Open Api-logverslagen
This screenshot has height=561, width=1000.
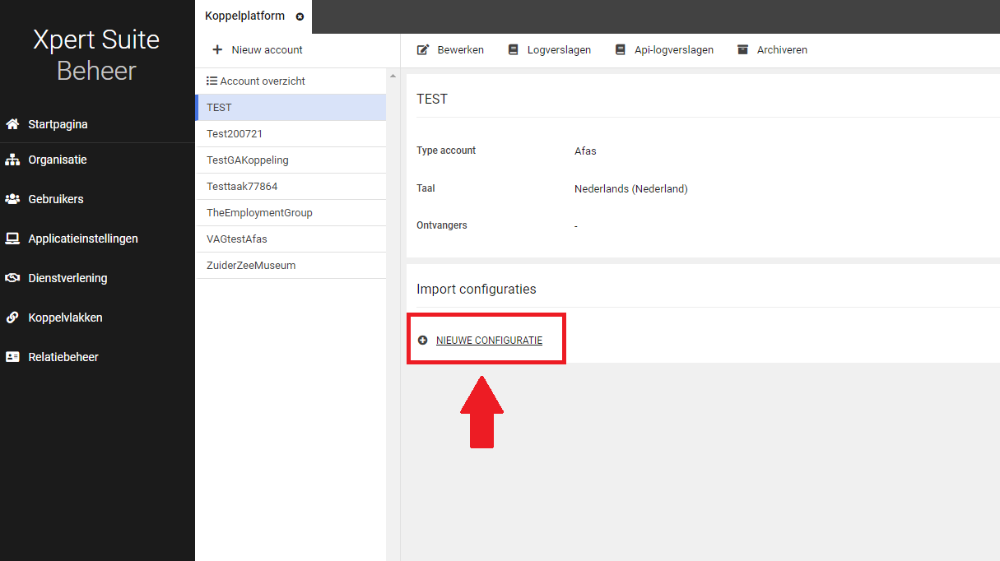[664, 50]
